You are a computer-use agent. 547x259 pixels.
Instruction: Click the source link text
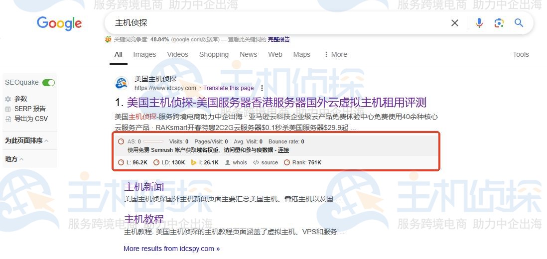[270, 162]
